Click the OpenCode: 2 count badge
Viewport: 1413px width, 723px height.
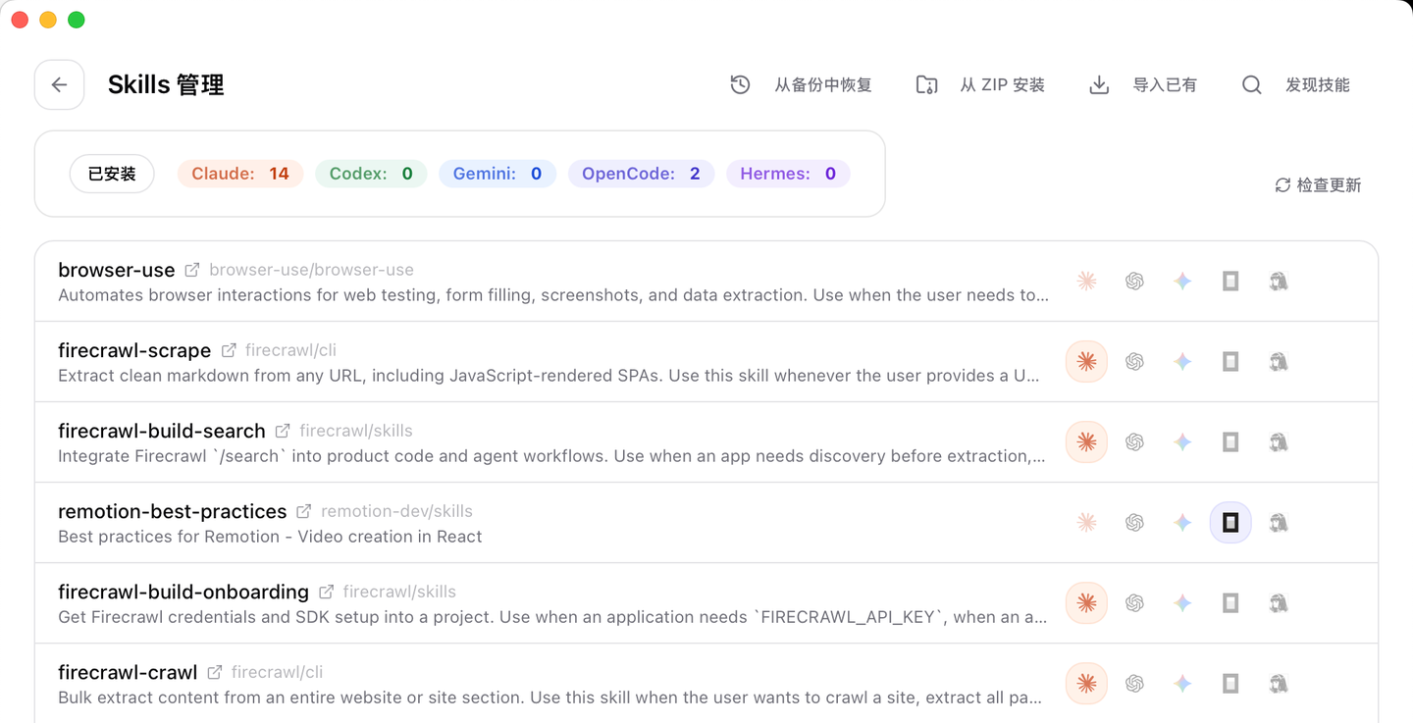[x=641, y=174]
